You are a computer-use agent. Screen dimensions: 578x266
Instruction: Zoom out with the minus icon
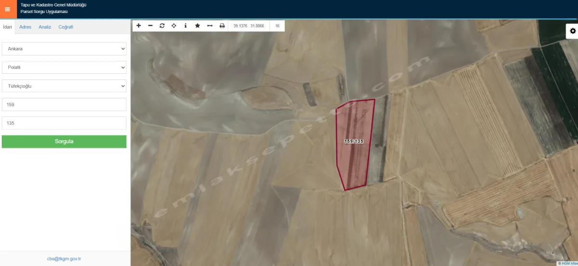tap(150, 26)
